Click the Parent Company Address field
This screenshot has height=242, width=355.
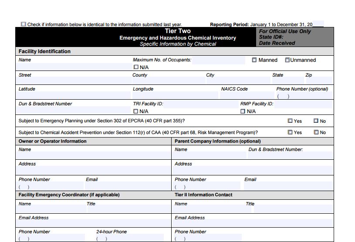click(253, 170)
